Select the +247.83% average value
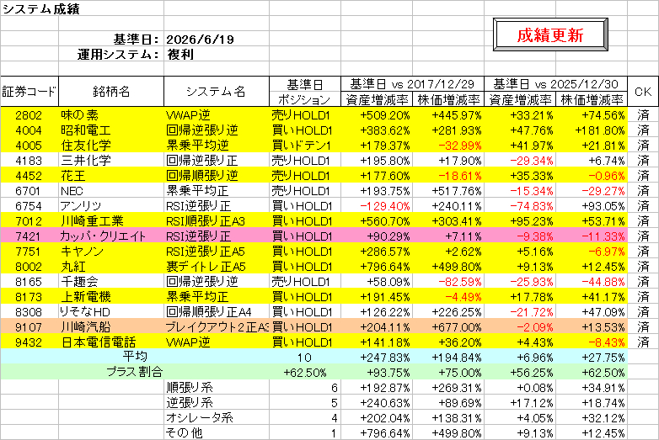 pos(377,357)
